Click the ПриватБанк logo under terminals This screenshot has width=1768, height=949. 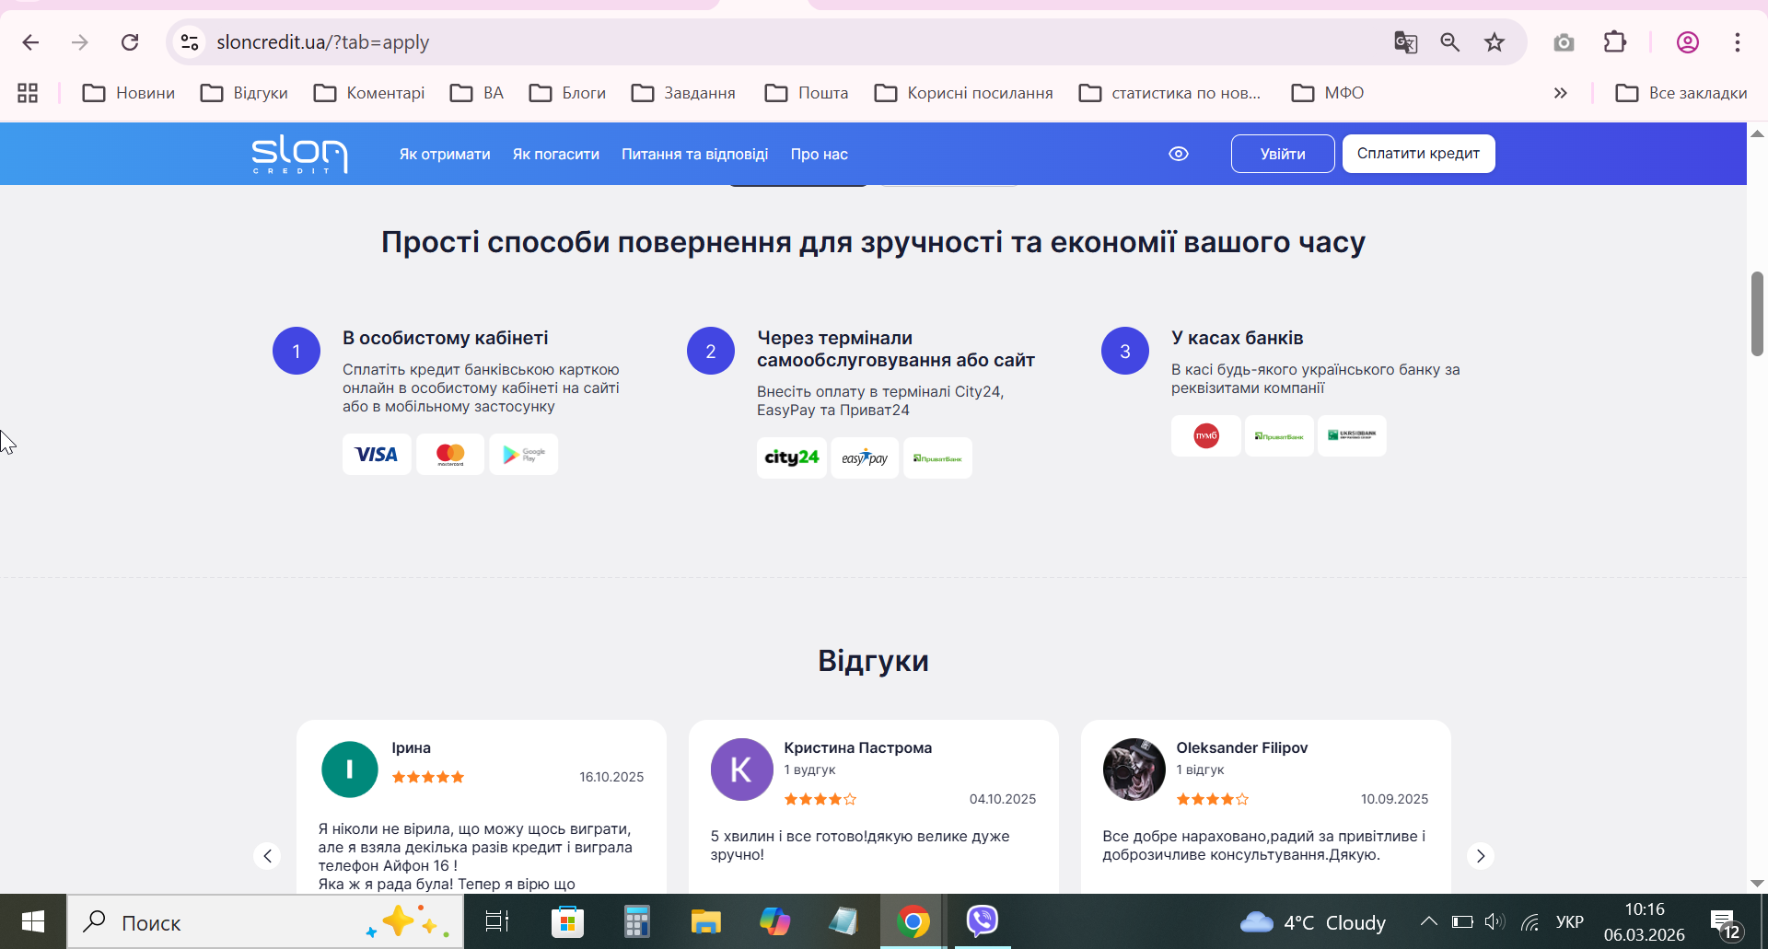pyautogui.click(x=937, y=457)
